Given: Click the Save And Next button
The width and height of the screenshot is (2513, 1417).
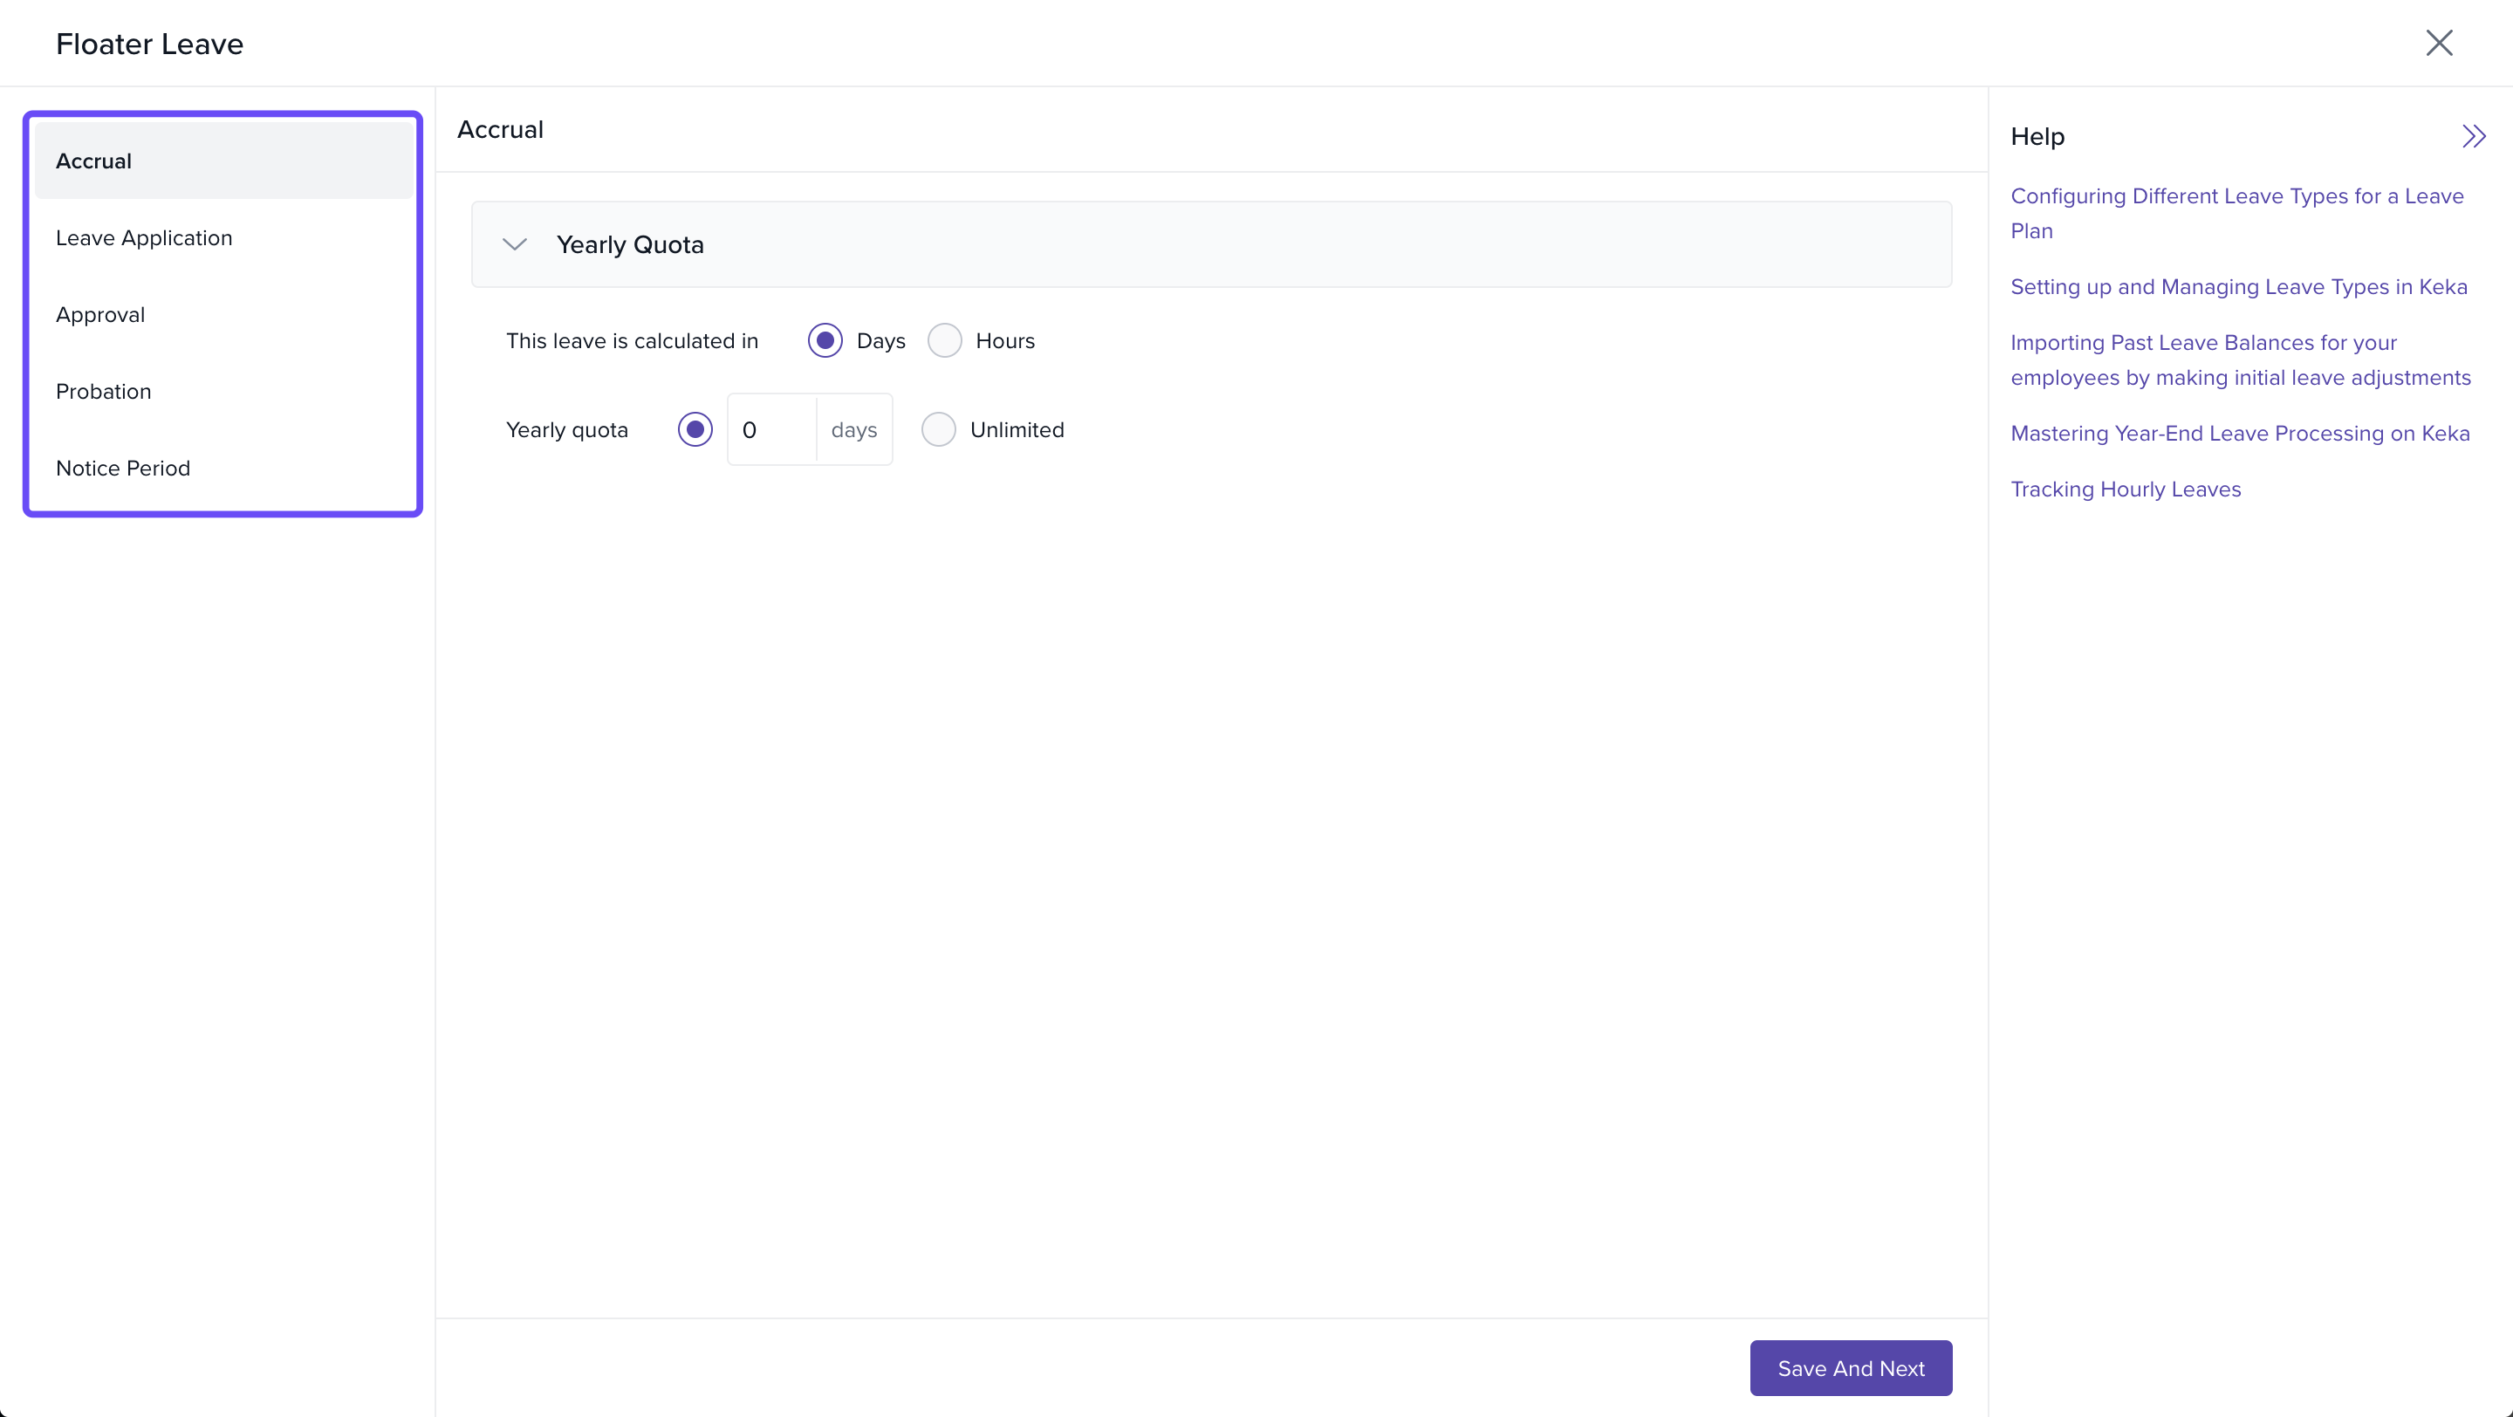Looking at the screenshot, I should coord(1850,1367).
